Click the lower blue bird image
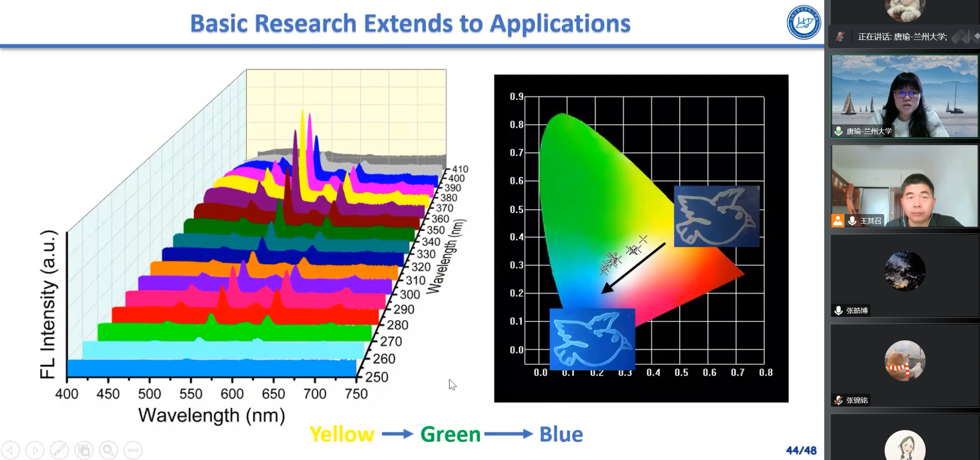This screenshot has width=980, height=460. point(592,339)
